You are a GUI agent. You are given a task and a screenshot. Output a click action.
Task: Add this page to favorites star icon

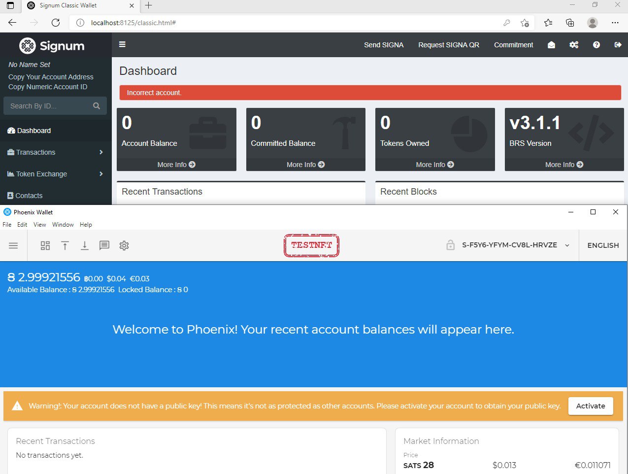point(525,23)
